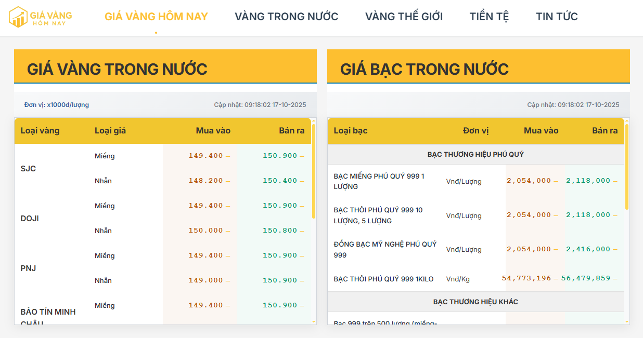Select the SJC gold brand row
Screen dimensions: 643x338
point(28,169)
